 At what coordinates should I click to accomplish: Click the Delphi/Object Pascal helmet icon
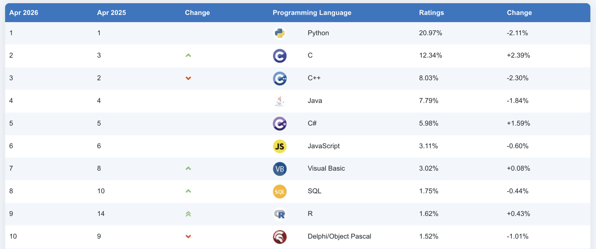tap(280, 237)
